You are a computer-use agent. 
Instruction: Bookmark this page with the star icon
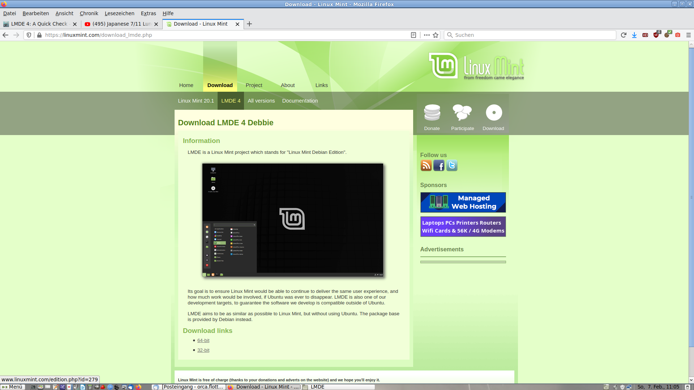436,35
